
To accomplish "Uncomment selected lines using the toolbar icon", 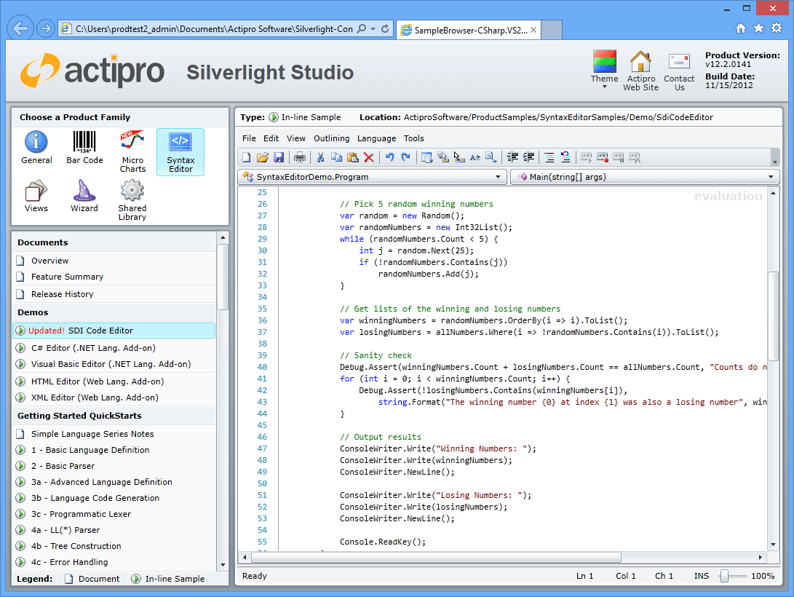I will [565, 157].
